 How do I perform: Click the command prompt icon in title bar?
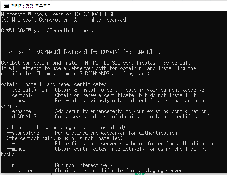pyautogui.click(x=6, y=6)
